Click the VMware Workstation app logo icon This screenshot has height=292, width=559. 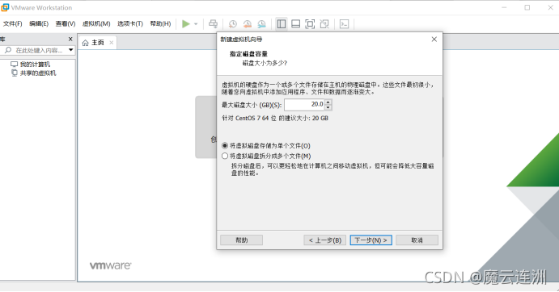point(5,7)
